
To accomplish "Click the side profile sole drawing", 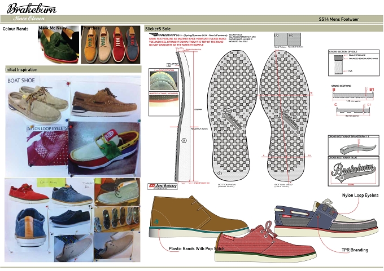I will pyautogui.click(x=182, y=115).
